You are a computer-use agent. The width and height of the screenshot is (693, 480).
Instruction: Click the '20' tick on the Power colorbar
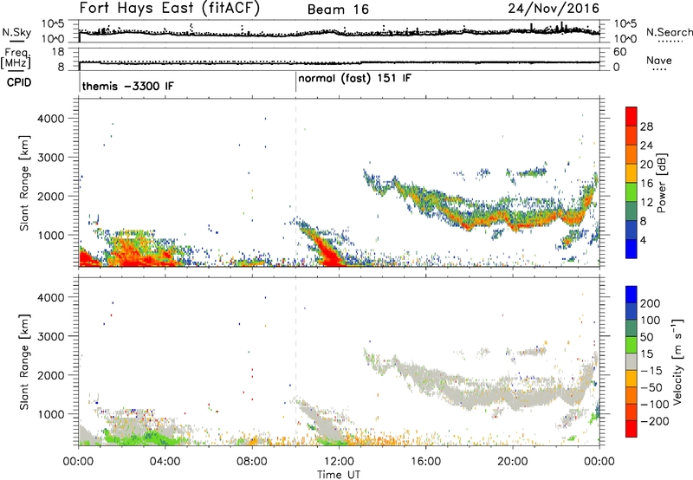[646, 165]
